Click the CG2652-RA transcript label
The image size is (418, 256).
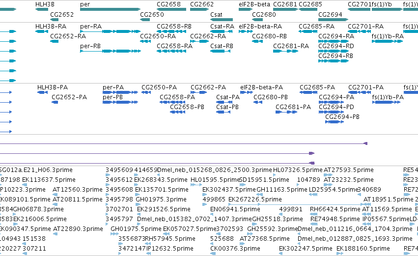68,36
